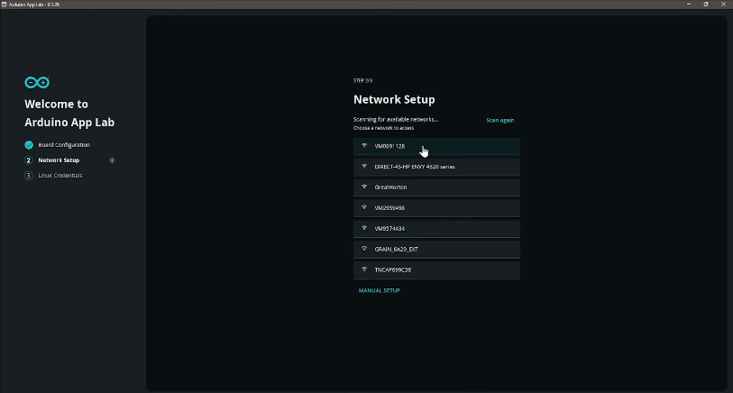Go to the Network Setup step label
The width and height of the screenshot is (733, 393).
coord(59,160)
